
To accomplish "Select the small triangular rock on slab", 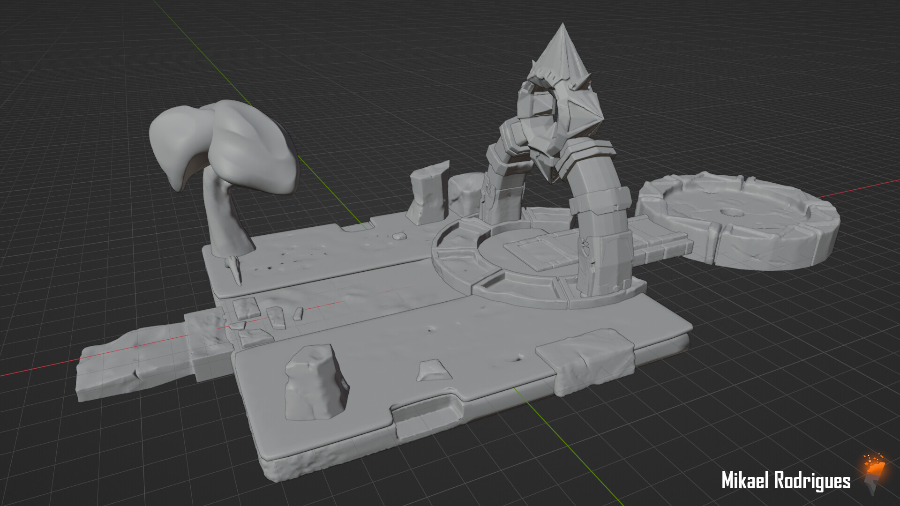I will [x=434, y=370].
